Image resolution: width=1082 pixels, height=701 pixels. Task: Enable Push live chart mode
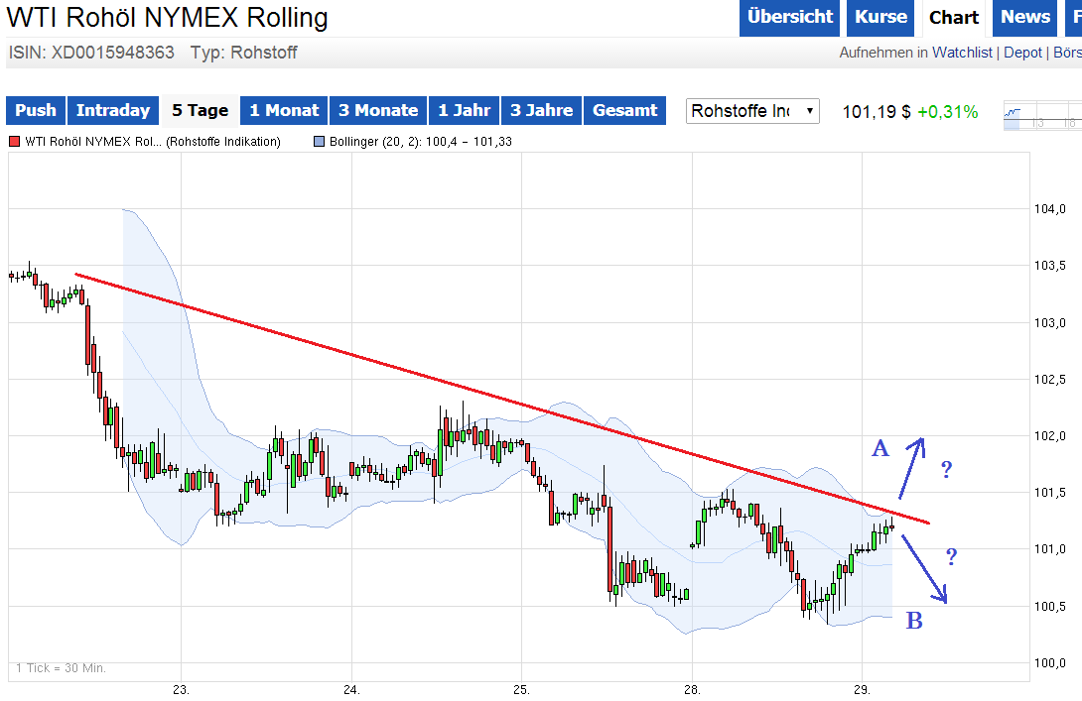click(x=36, y=111)
